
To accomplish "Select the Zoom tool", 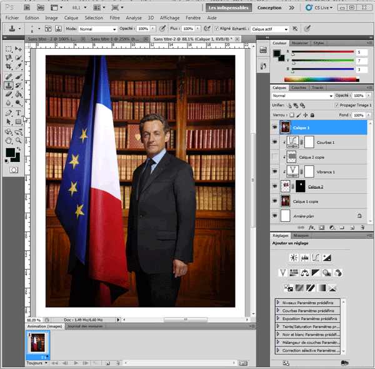I will tap(18, 141).
